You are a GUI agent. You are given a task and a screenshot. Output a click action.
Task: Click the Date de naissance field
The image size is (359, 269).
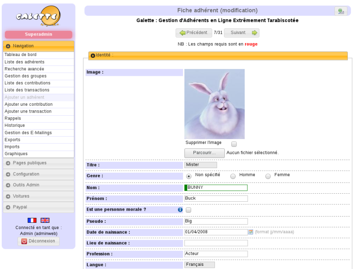tap(216, 232)
